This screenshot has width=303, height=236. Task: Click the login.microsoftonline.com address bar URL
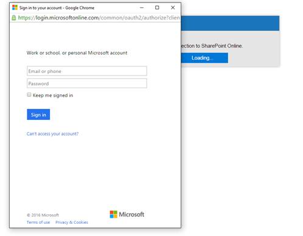(99, 18)
